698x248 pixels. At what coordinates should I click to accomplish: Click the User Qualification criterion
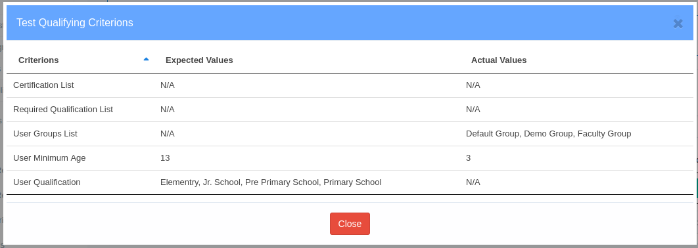click(47, 182)
